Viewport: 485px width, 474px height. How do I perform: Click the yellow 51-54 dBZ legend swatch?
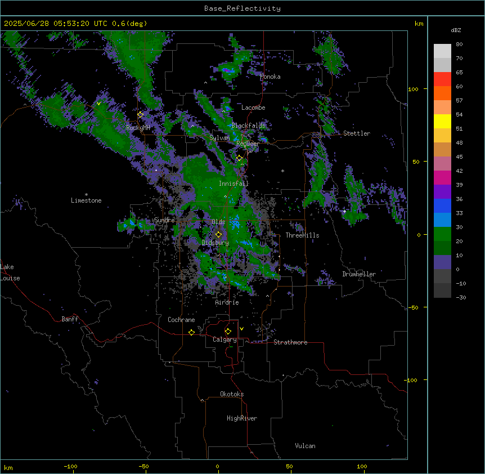point(442,121)
